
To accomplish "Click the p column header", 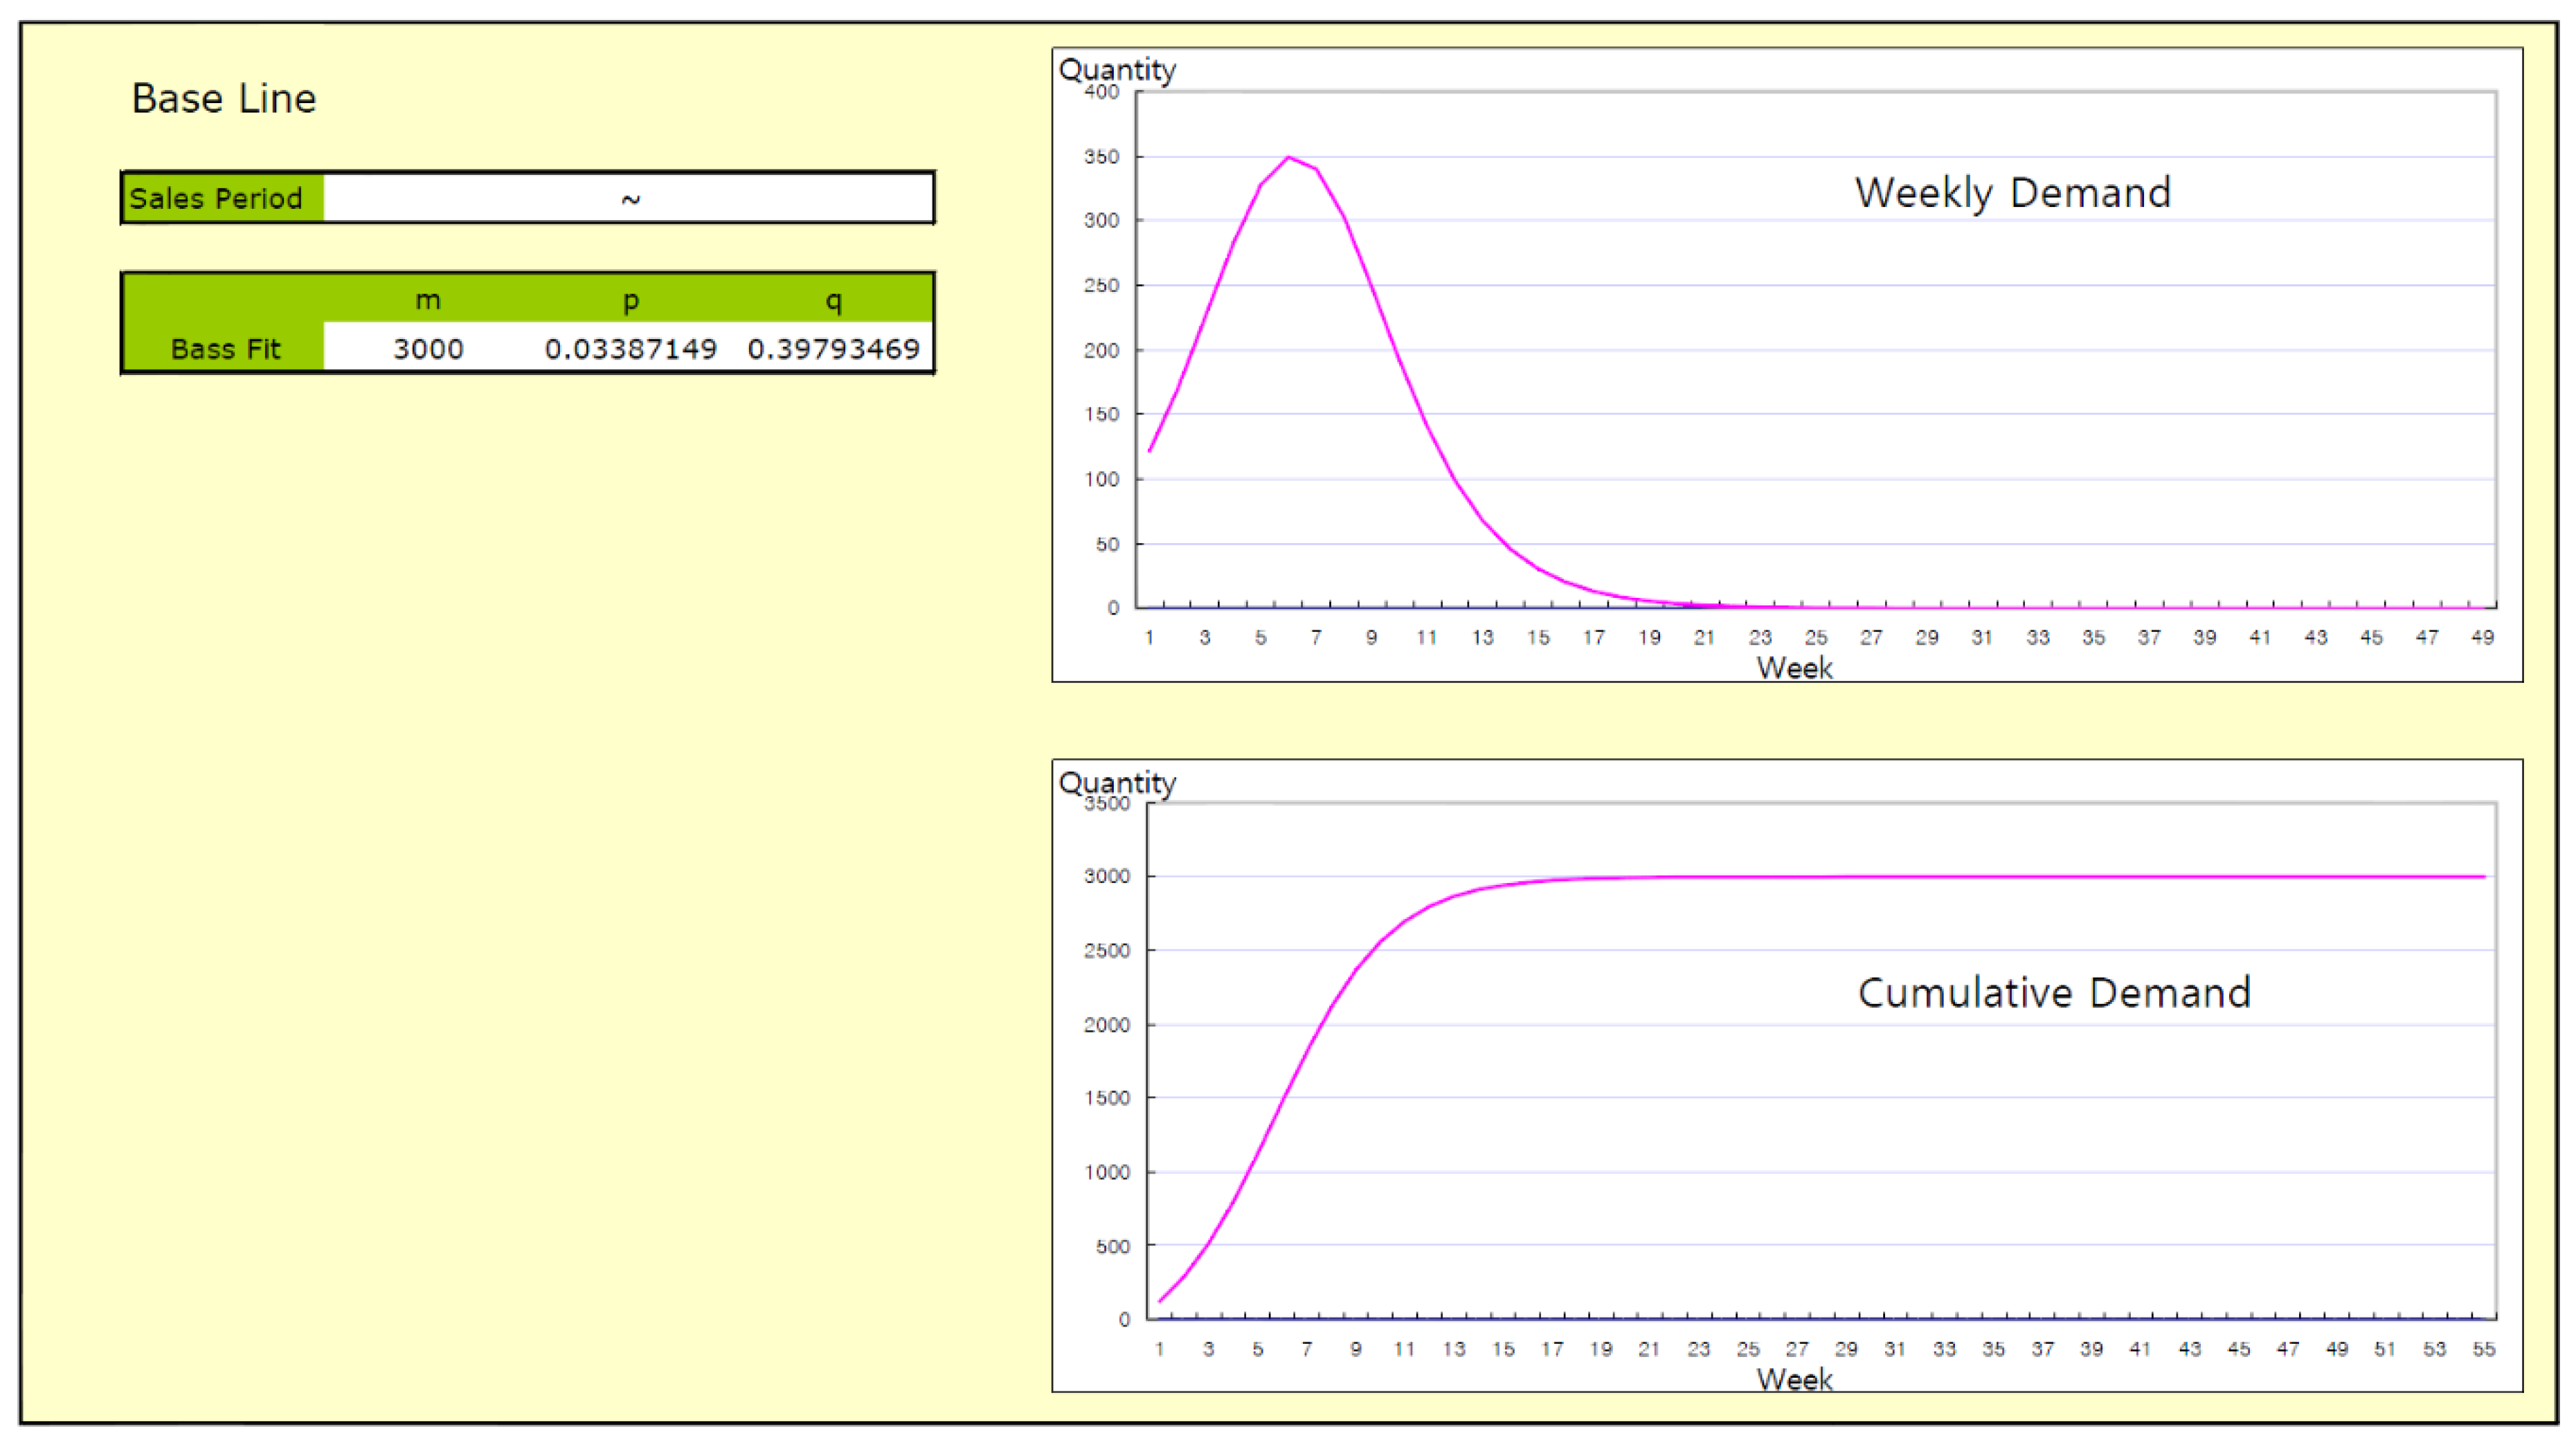I will tap(630, 300).
